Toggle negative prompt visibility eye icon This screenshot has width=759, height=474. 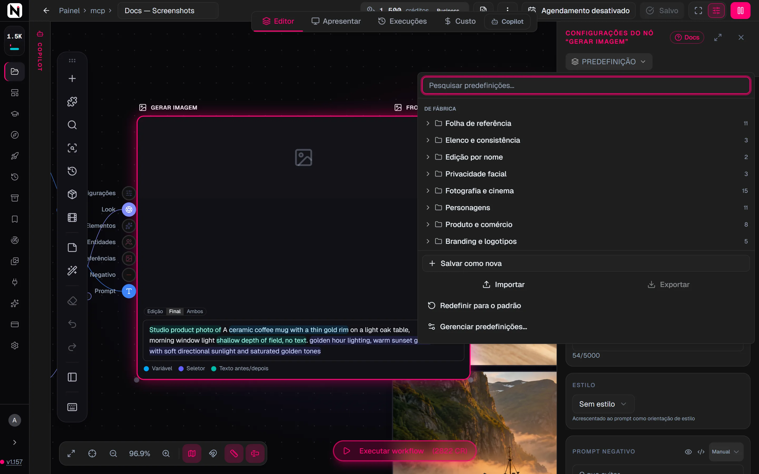pyautogui.click(x=688, y=452)
